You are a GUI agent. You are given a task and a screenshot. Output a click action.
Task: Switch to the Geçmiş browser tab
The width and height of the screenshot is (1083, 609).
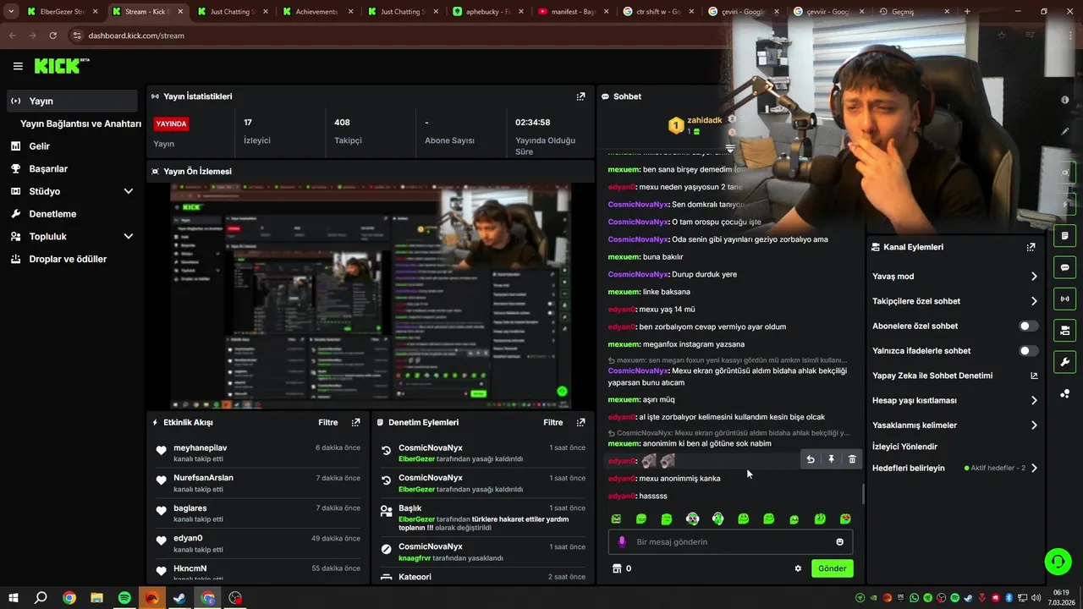point(914,12)
